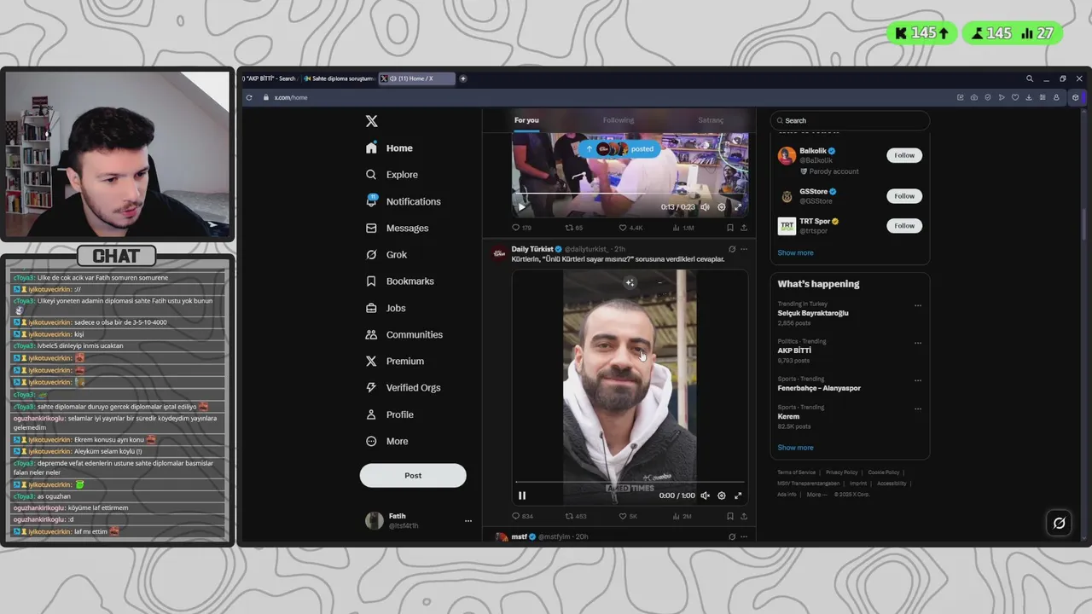Open the Verified Orgs lightning icon
This screenshot has width=1092, height=614.
pos(371,387)
